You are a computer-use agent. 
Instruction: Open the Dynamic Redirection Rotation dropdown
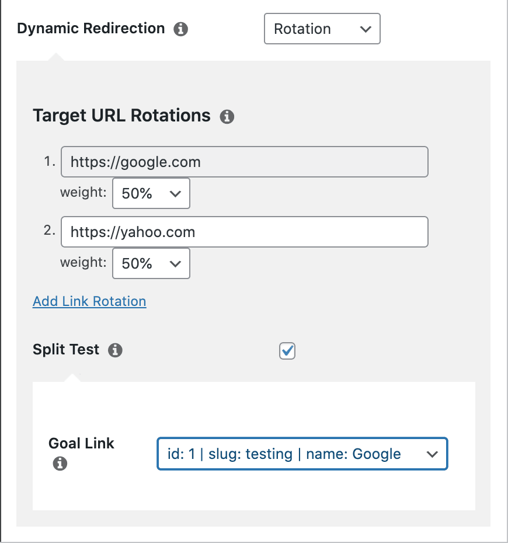tap(322, 29)
